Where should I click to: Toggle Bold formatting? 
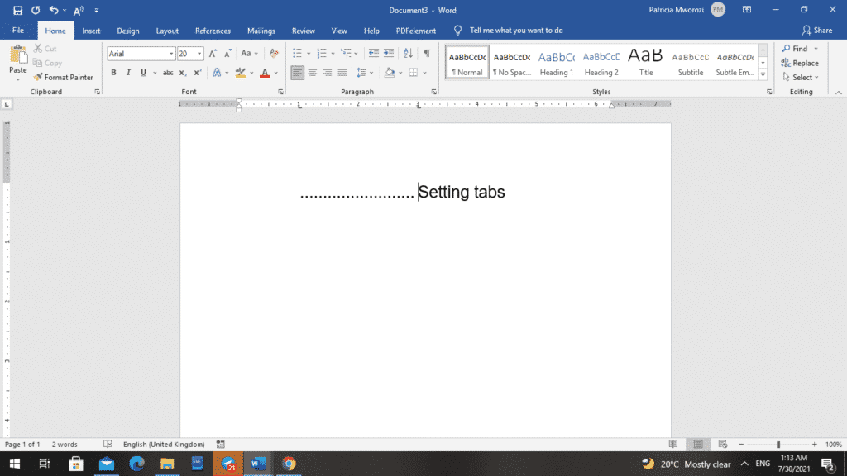(x=113, y=72)
